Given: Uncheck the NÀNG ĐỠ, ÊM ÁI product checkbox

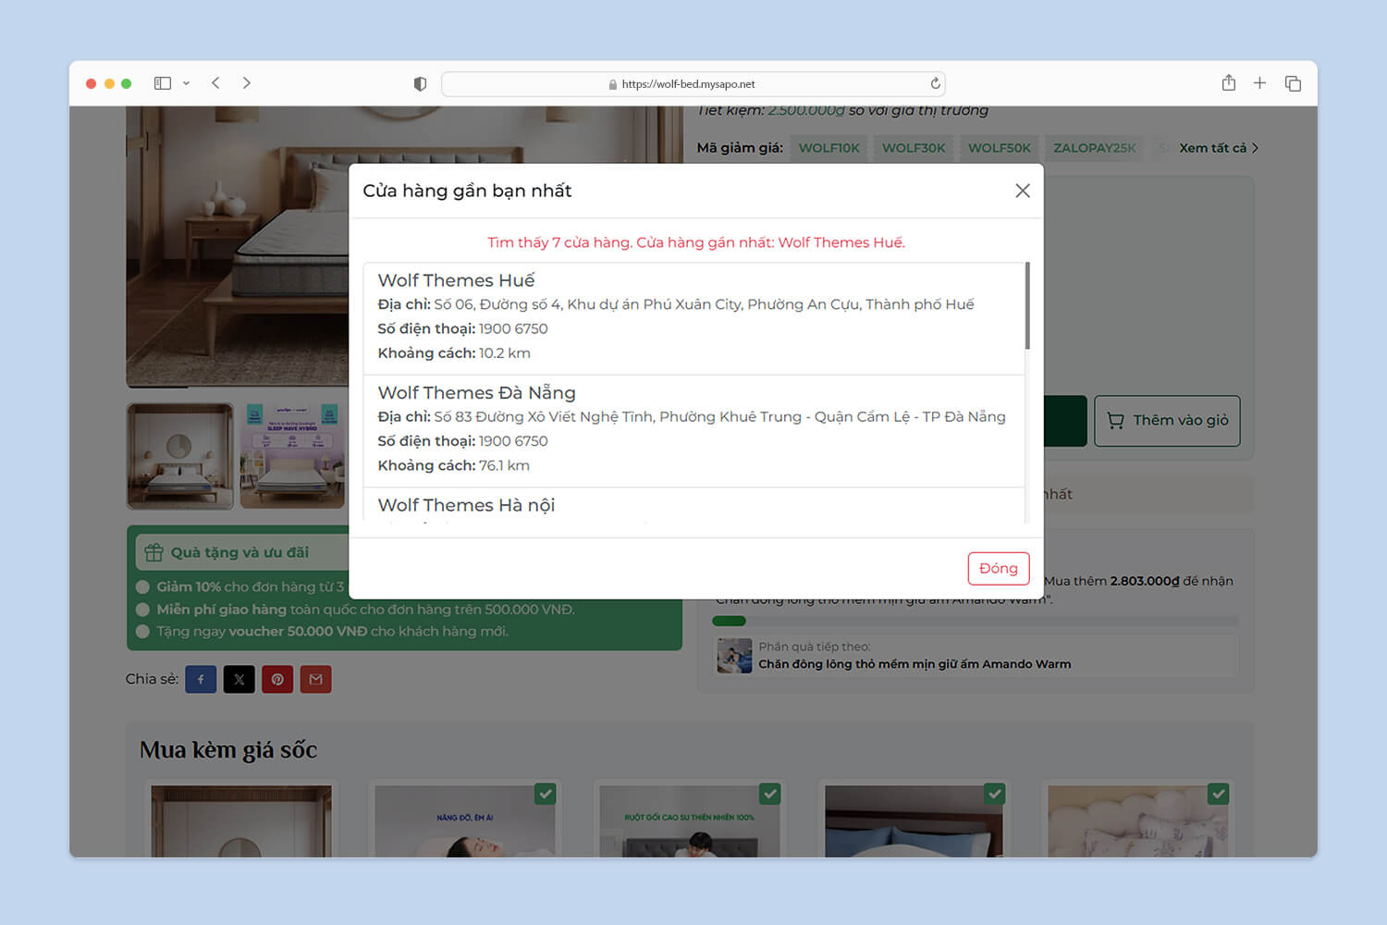Looking at the screenshot, I should tap(546, 794).
